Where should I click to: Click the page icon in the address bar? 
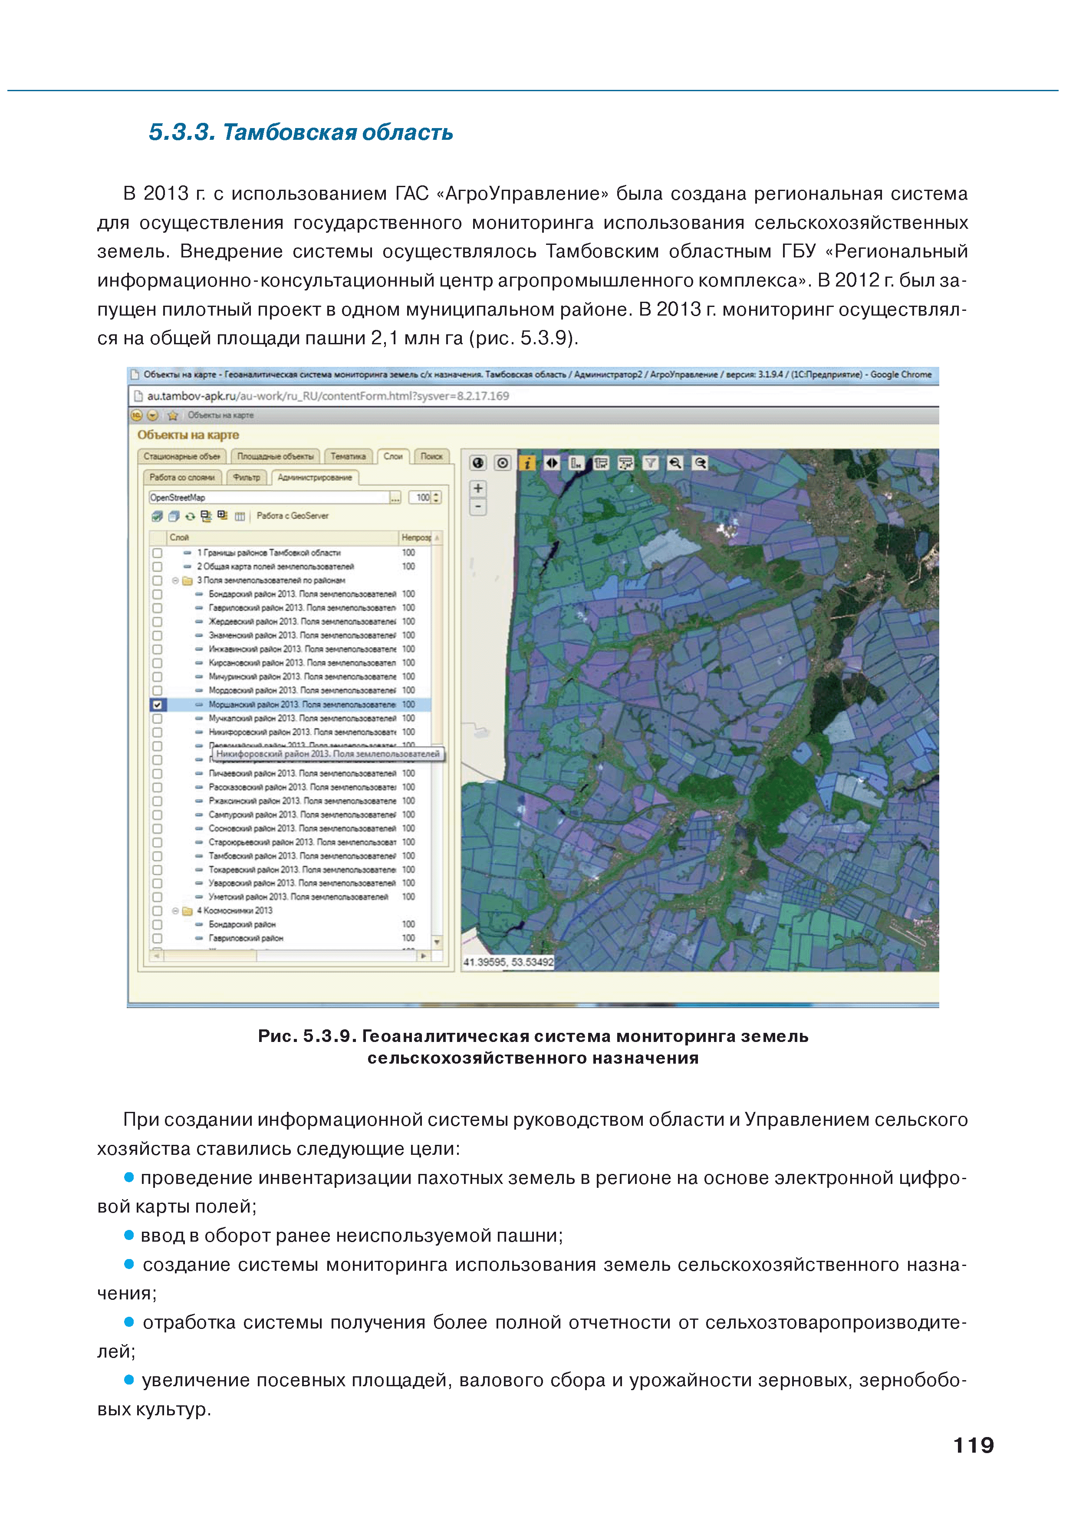click(138, 396)
